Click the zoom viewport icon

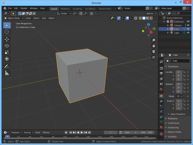click(x=153, y=40)
